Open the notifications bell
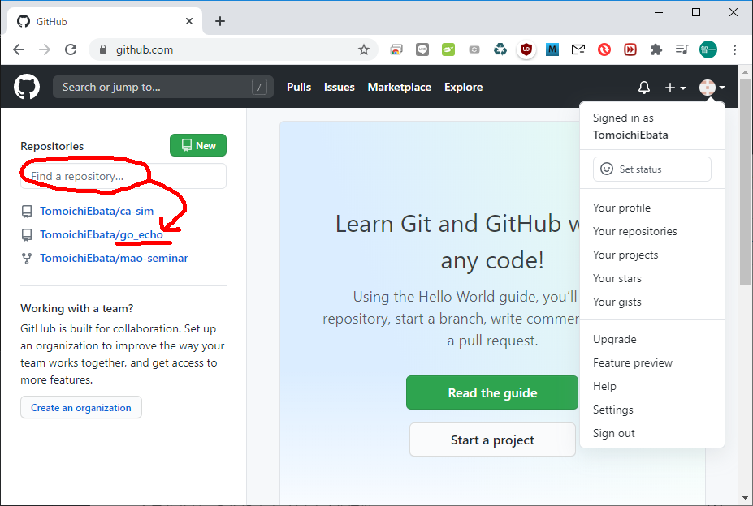This screenshot has height=506, width=753. click(x=643, y=88)
